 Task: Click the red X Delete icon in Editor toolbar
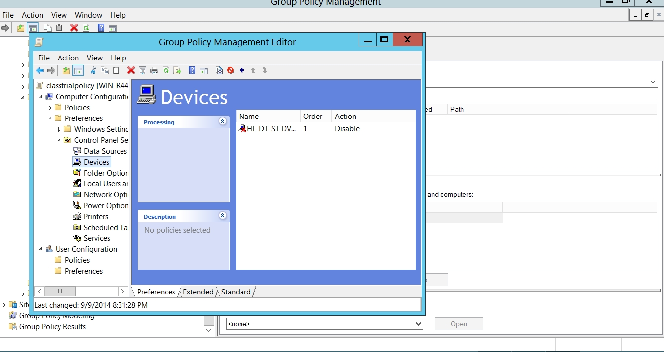[x=131, y=71]
